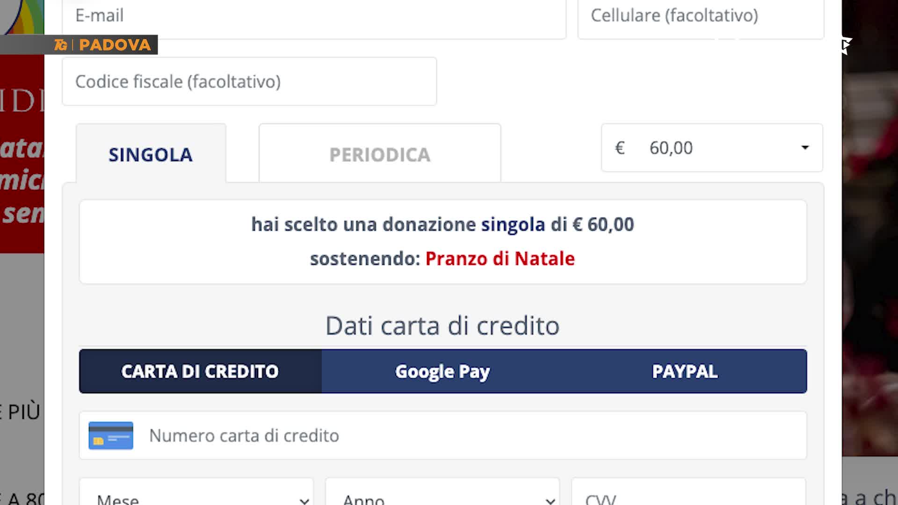The image size is (898, 505).
Task: Focus the E-mail input field
Action: [313, 16]
